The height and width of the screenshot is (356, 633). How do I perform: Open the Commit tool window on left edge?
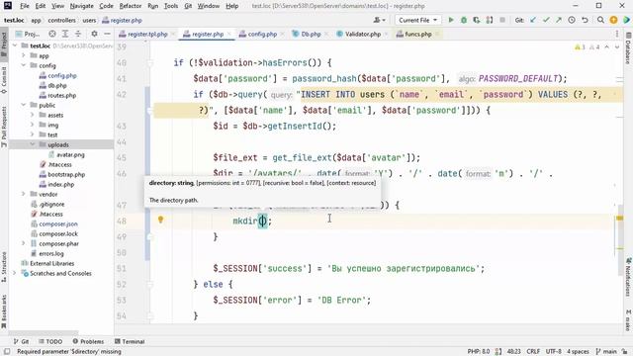[x=4, y=81]
